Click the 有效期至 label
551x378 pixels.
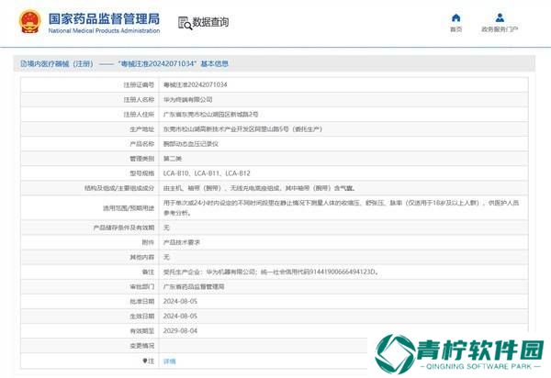[x=142, y=330]
